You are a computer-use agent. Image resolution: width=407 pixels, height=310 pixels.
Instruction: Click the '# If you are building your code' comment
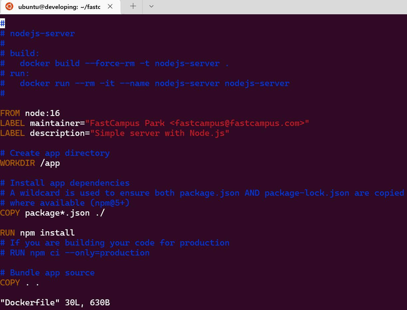tap(115, 243)
